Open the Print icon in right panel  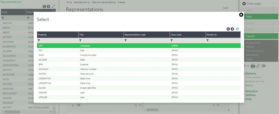coord(253,66)
